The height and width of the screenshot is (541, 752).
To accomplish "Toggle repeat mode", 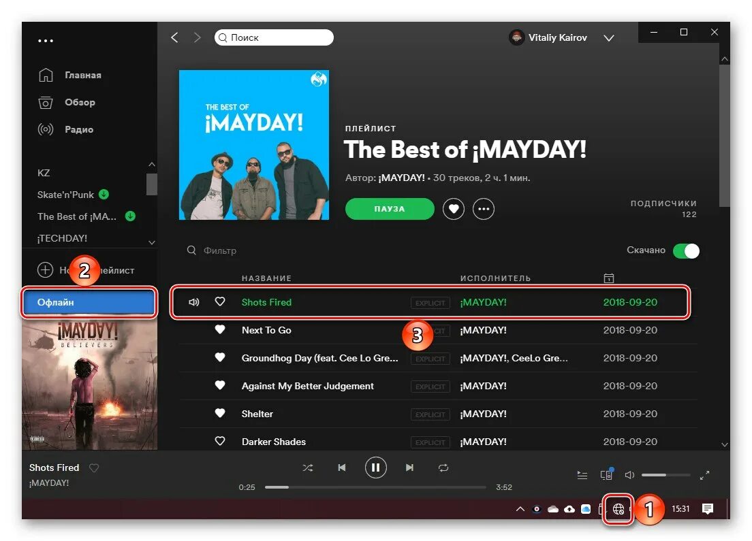I will coord(443,468).
